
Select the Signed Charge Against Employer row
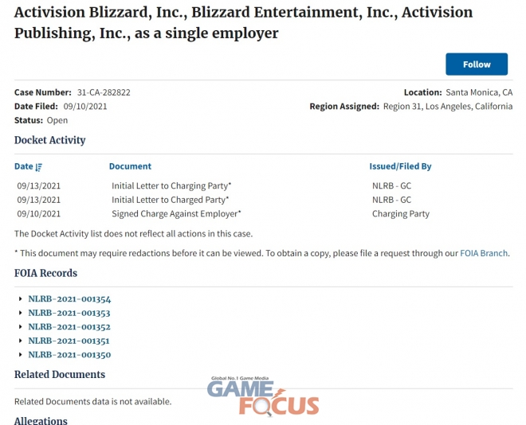263,213
